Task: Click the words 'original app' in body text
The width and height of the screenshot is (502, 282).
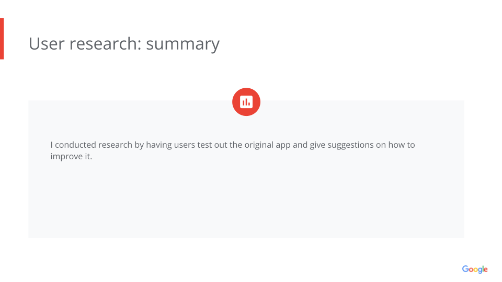Action: click(267, 145)
